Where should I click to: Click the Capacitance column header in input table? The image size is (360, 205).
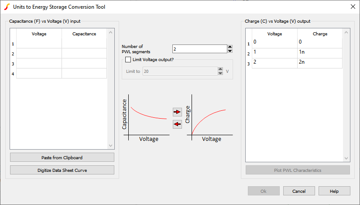(84, 34)
